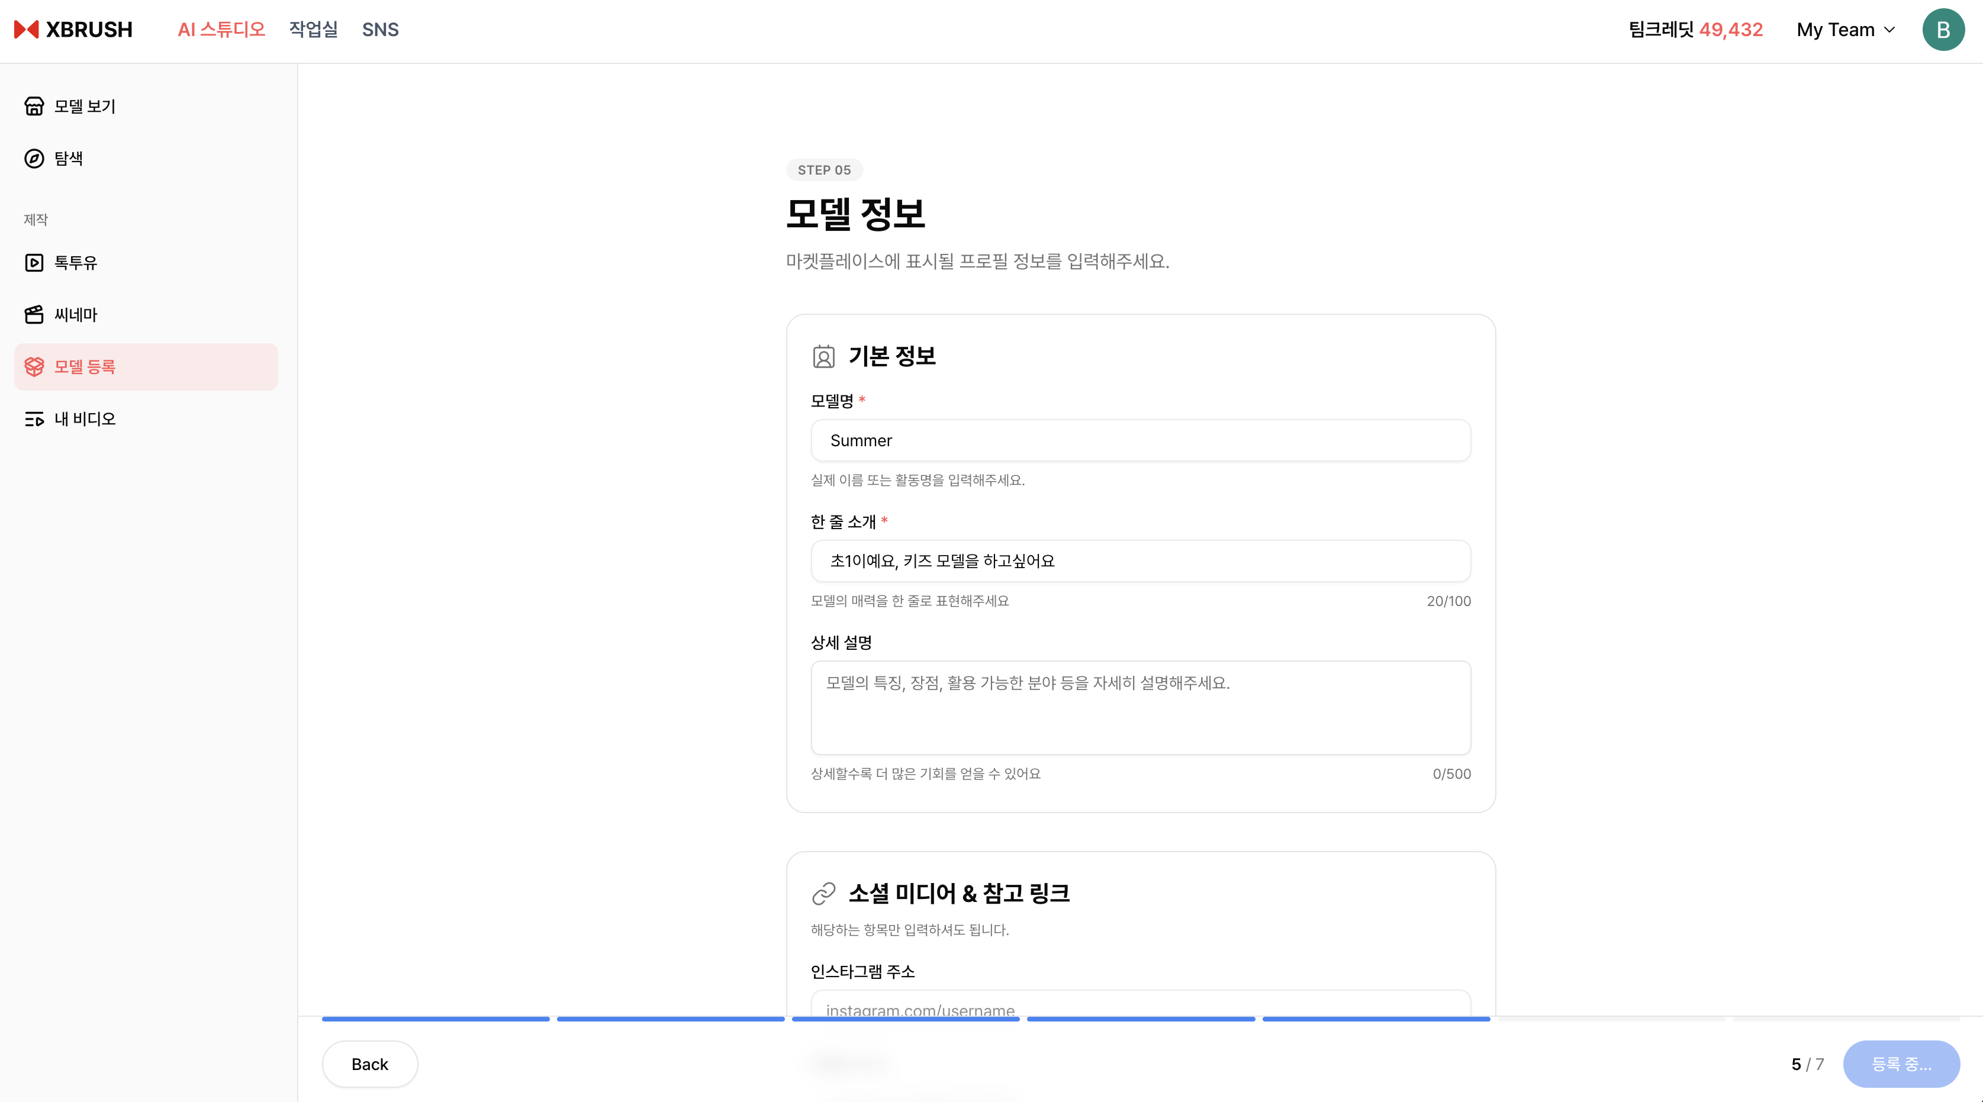Focus the 인스타그램 주소 input field
1983x1102 pixels.
coord(1141,1004)
